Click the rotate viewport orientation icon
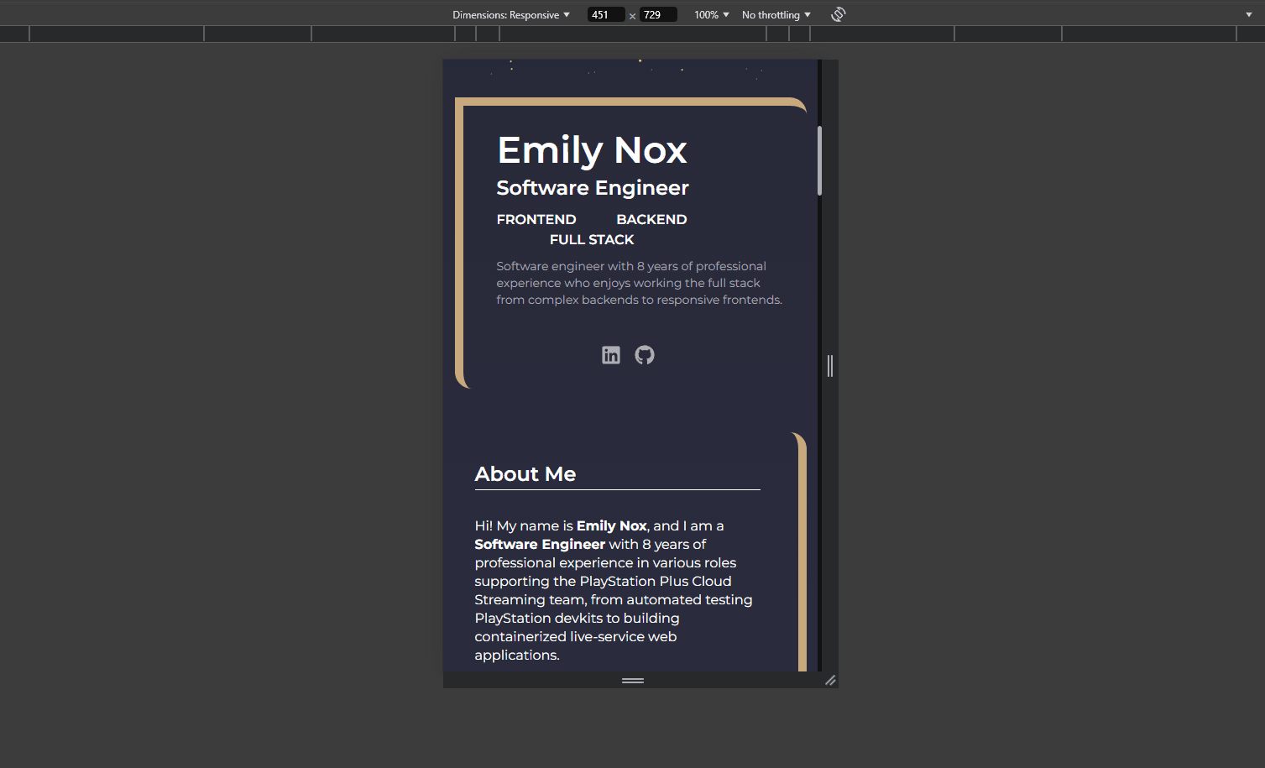 tap(838, 13)
